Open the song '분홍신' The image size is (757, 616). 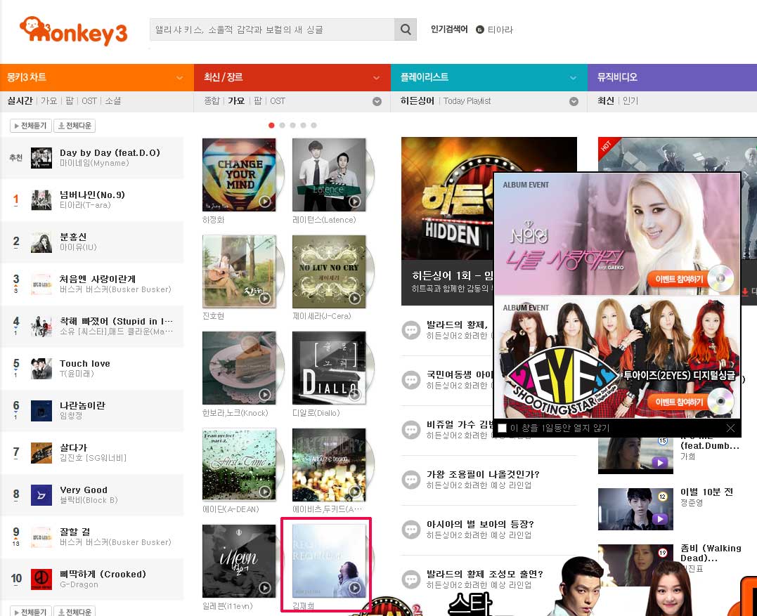tap(73, 237)
